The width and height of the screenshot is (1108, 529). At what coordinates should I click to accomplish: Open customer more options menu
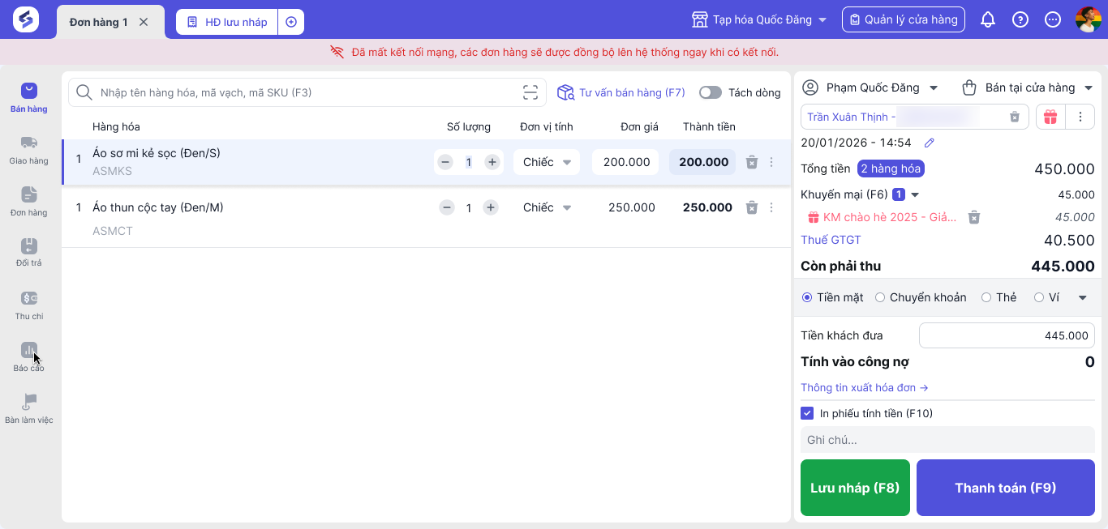(x=1080, y=117)
